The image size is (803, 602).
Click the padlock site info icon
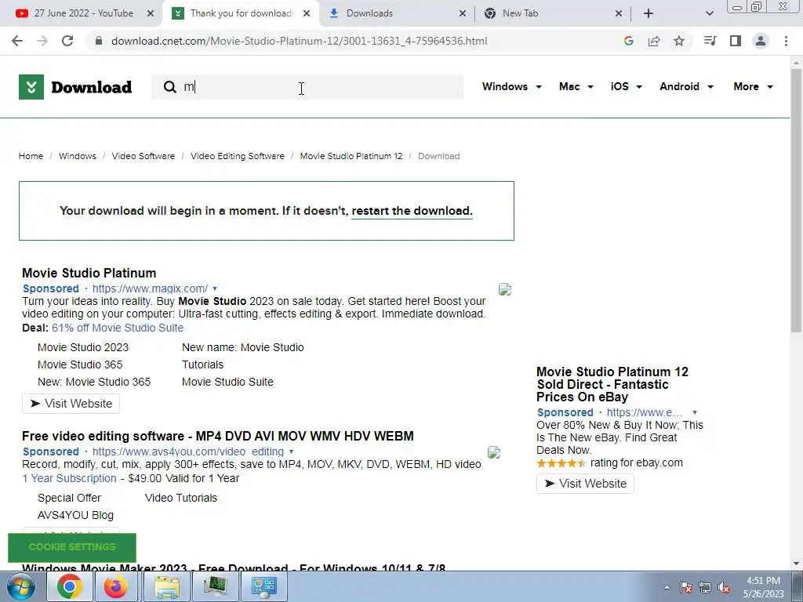99,41
